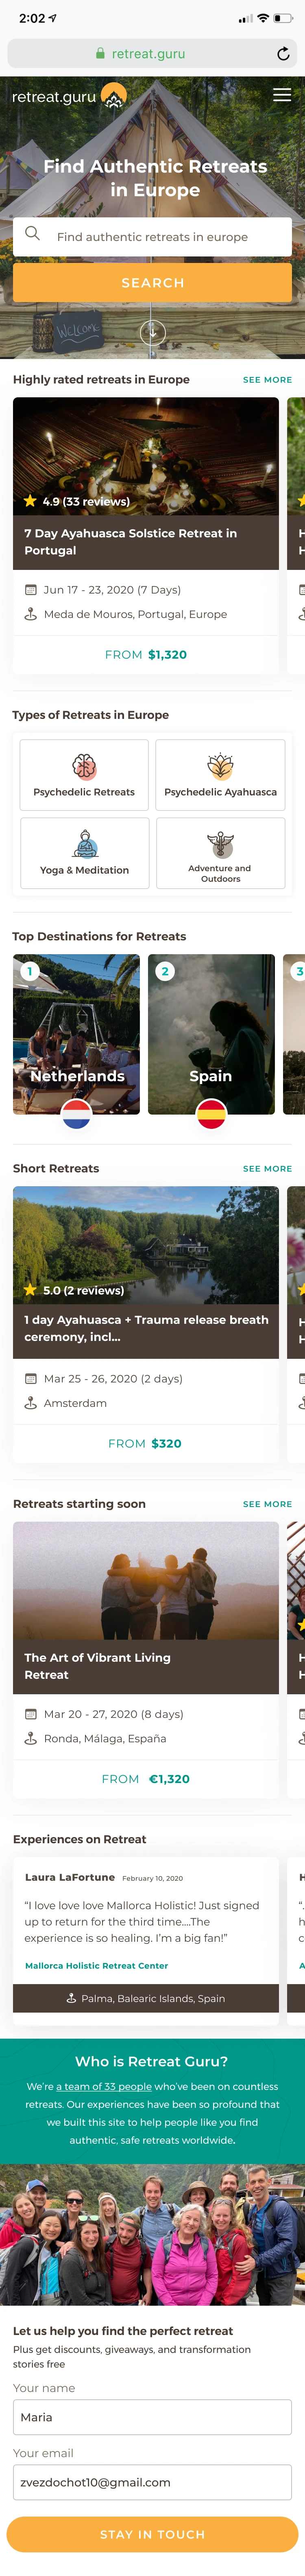Choose Adventure and Outdoors icon tile
Screen dimensions: 305x2576
tap(220, 853)
